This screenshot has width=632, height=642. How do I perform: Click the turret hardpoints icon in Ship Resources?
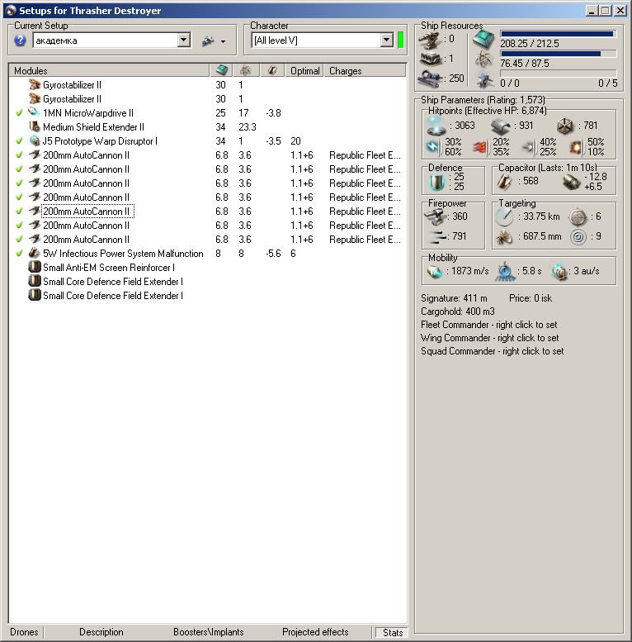(x=430, y=40)
